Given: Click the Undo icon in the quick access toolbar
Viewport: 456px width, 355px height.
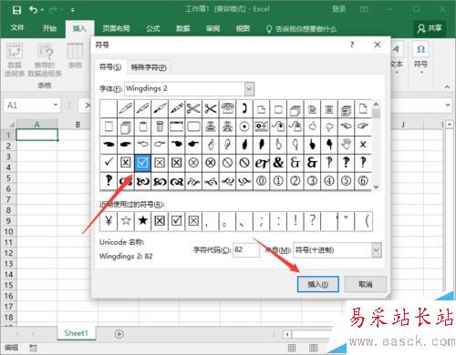Looking at the screenshot, I should point(34,10).
